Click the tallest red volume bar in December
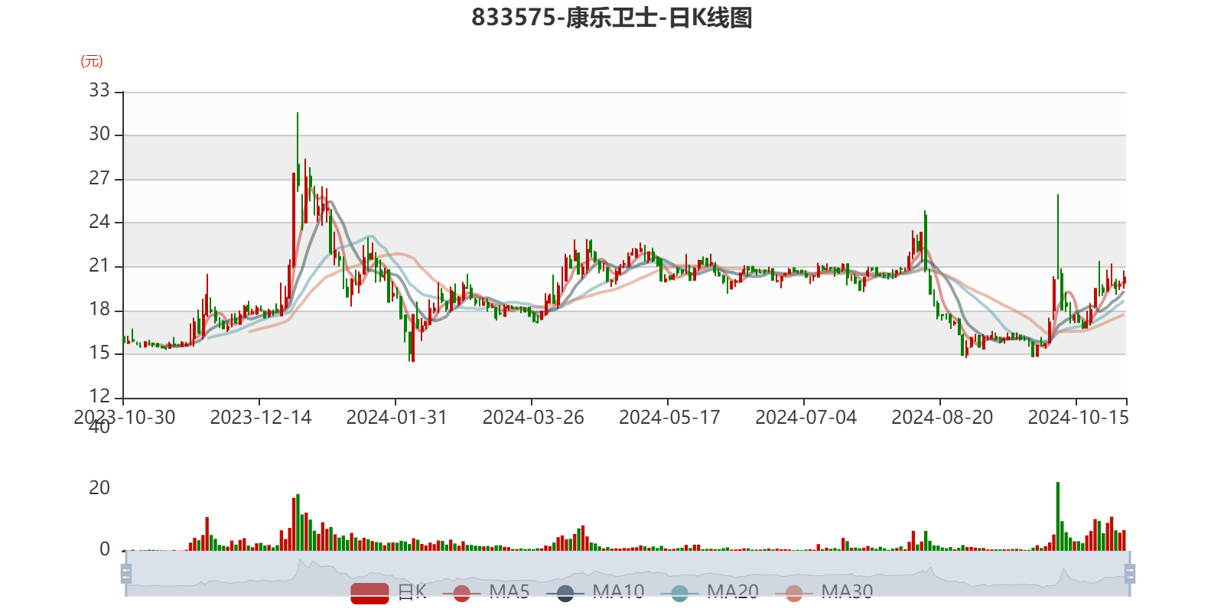Image resolution: width=1224 pixels, height=612 pixels. [294, 525]
